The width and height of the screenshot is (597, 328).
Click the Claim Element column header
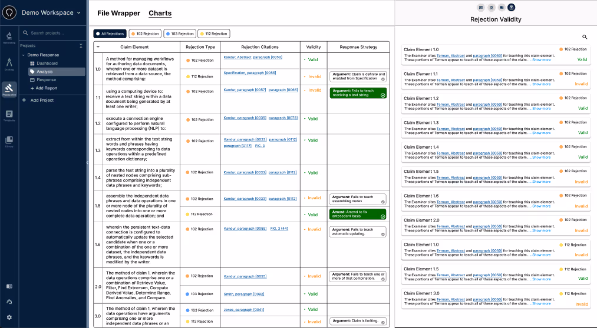pyautogui.click(x=134, y=47)
